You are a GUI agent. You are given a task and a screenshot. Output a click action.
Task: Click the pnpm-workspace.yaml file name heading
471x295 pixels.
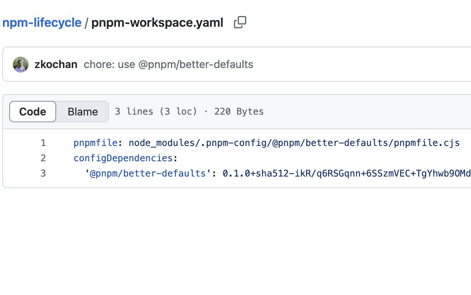[157, 23]
